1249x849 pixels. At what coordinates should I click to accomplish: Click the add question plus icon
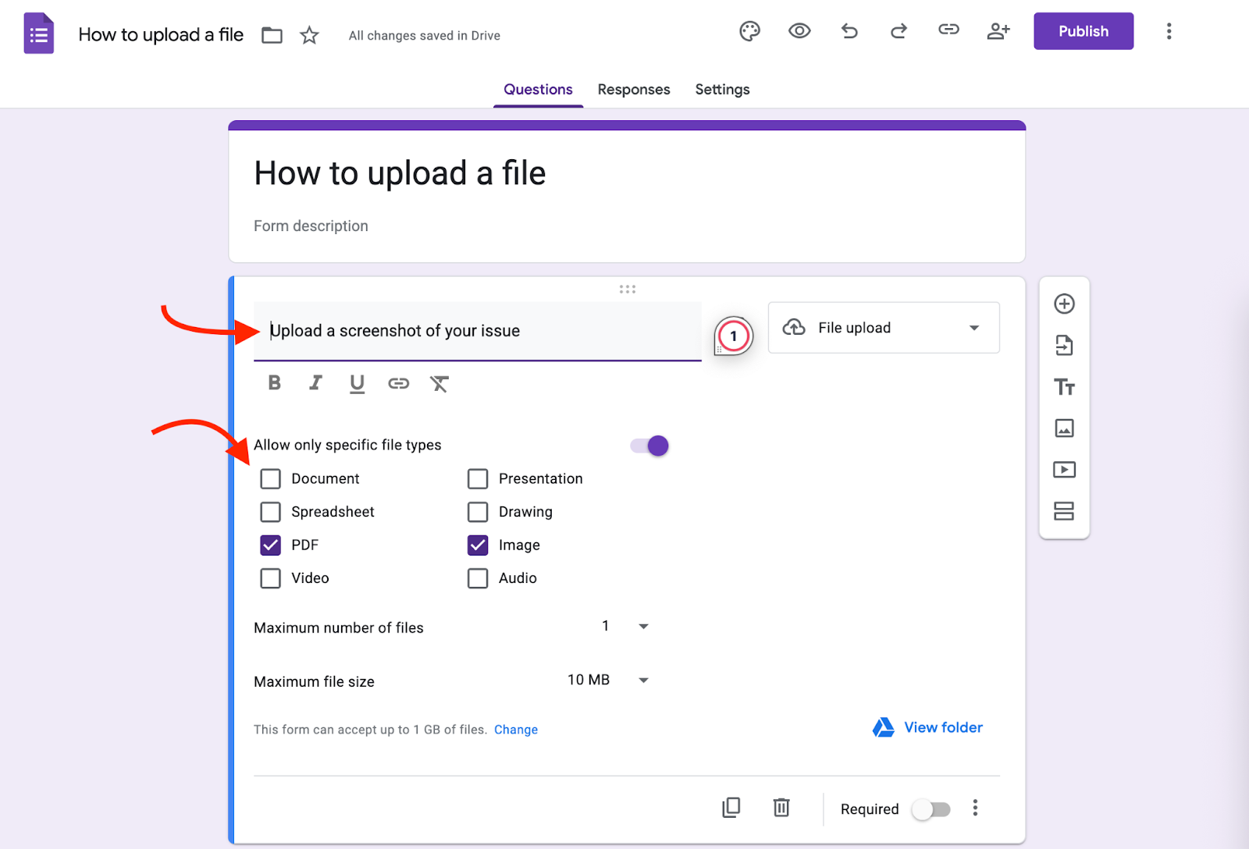coord(1064,304)
